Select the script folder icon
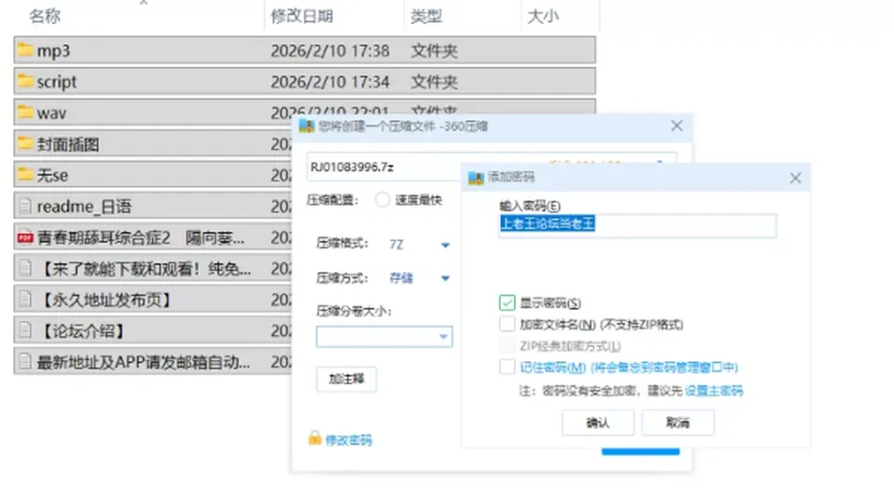894x497 pixels. (x=25, y=81)
